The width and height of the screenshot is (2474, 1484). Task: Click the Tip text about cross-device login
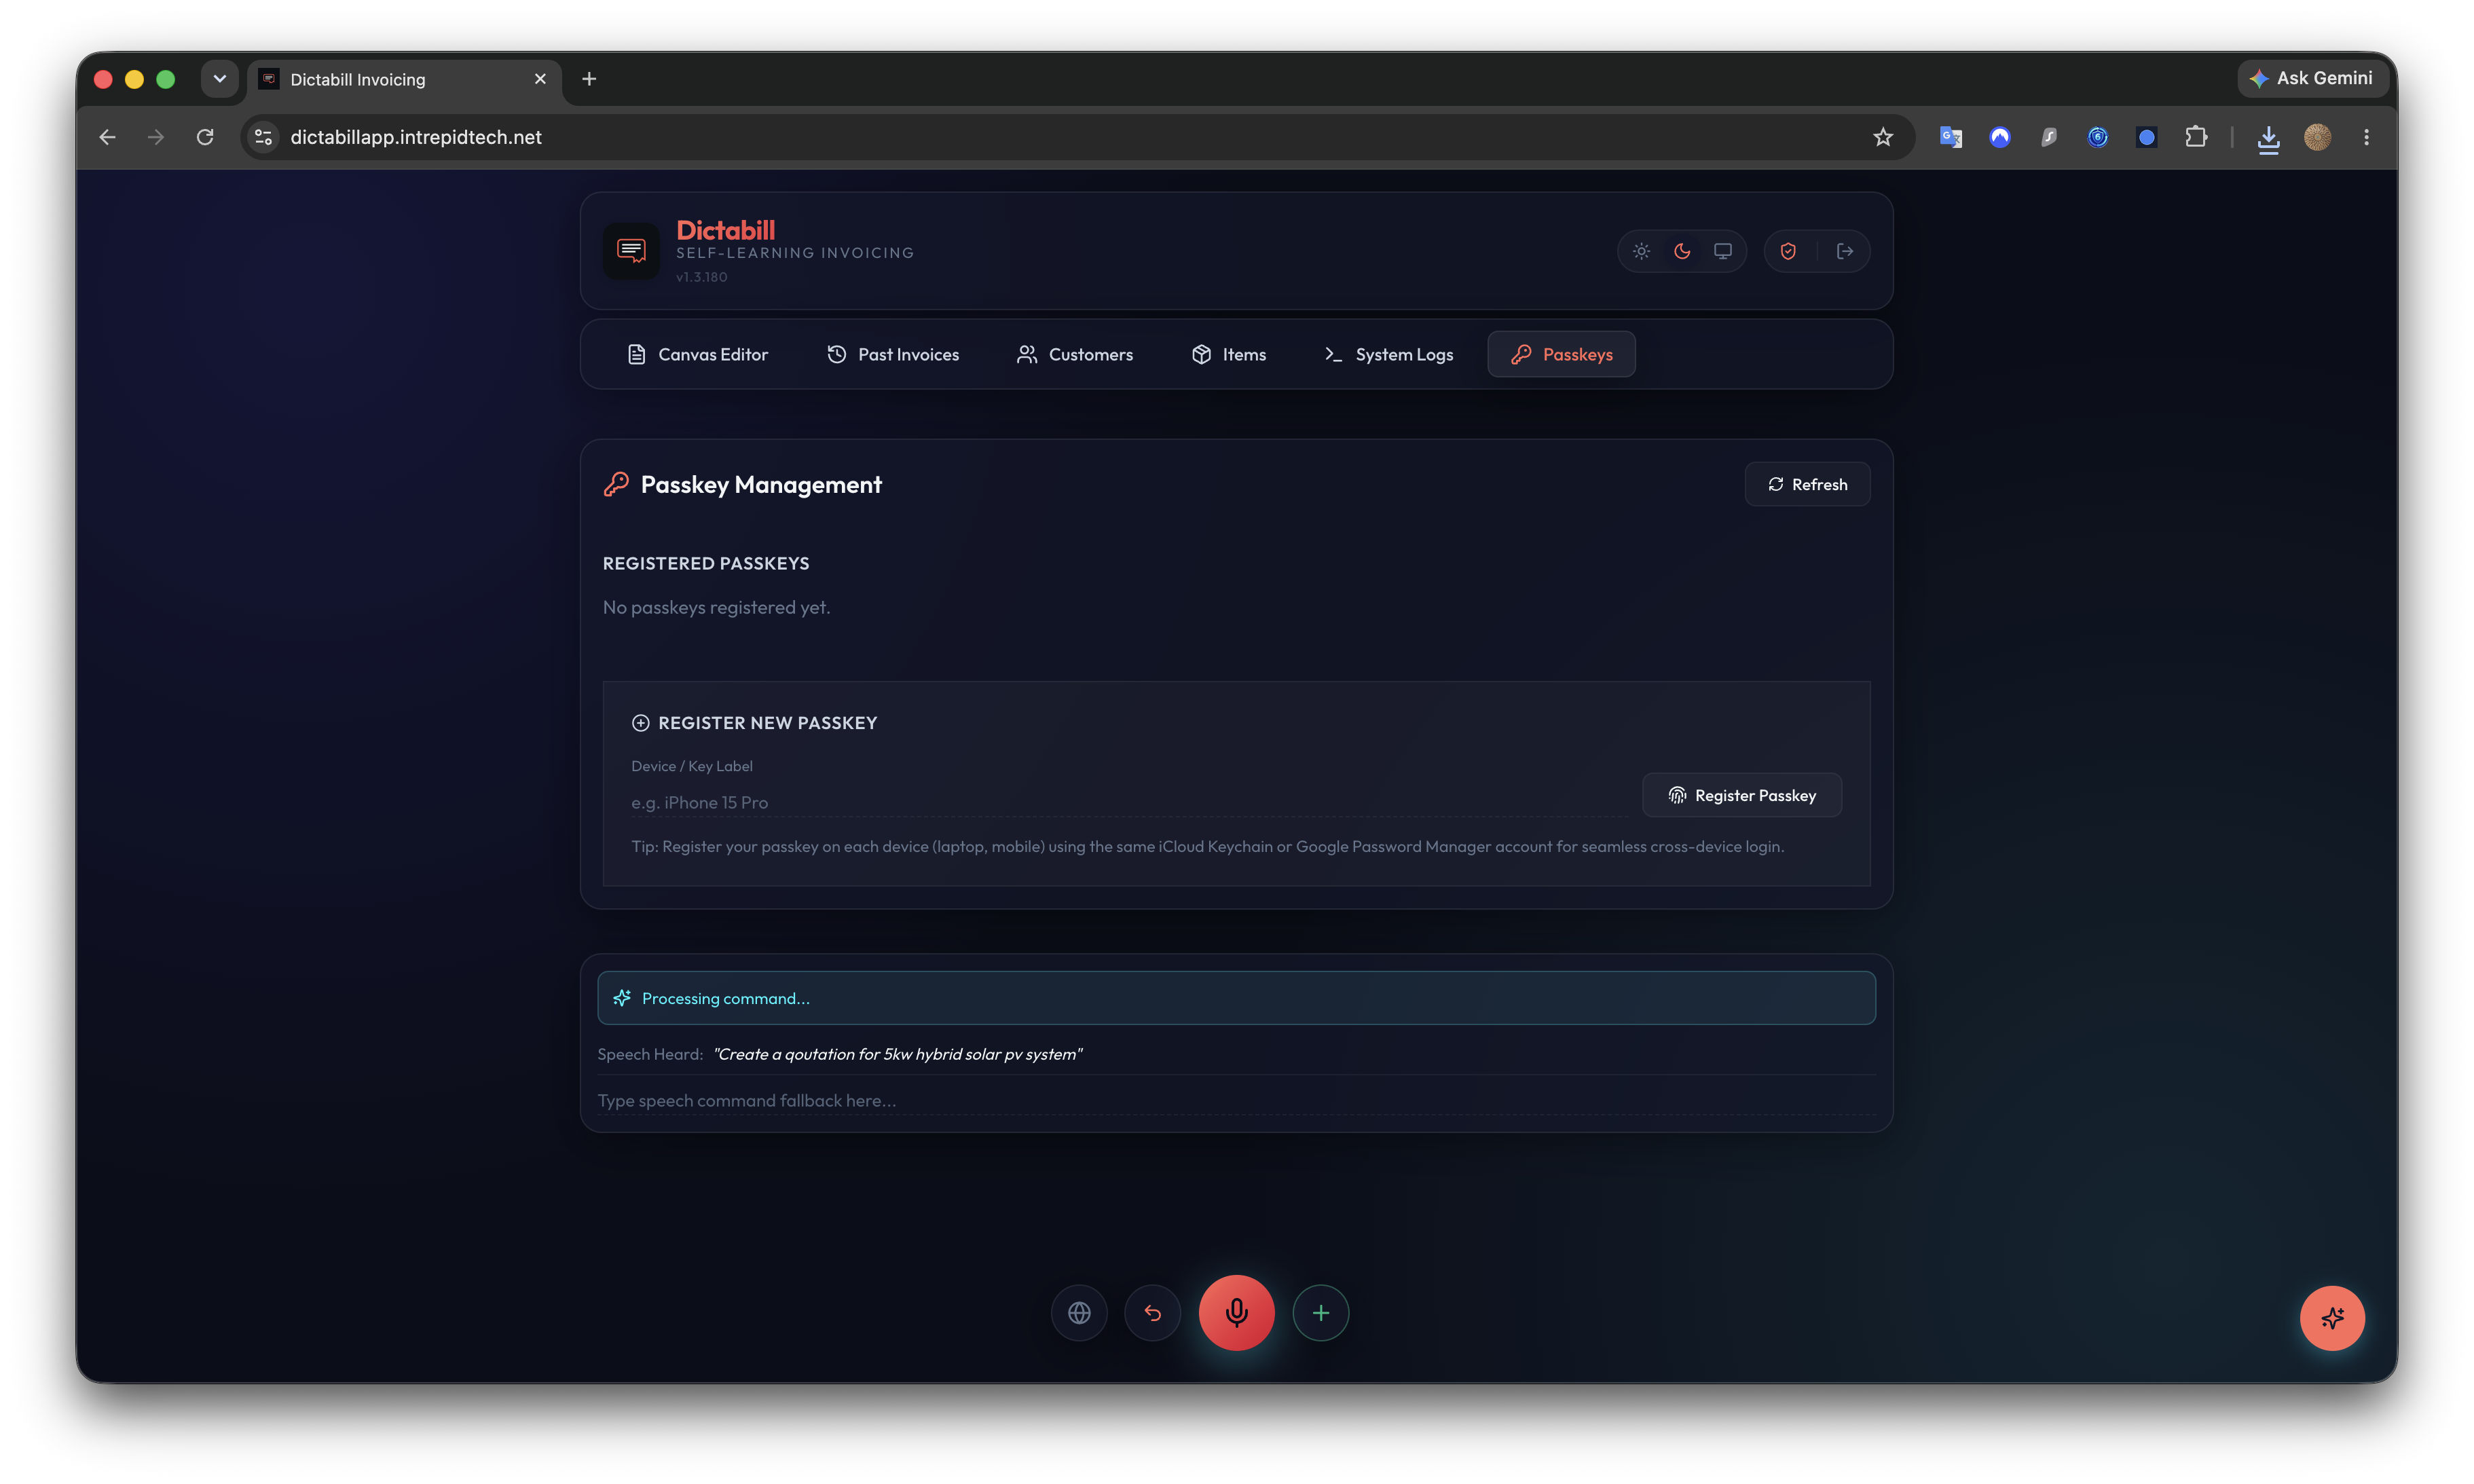(x=1207, y=846)
